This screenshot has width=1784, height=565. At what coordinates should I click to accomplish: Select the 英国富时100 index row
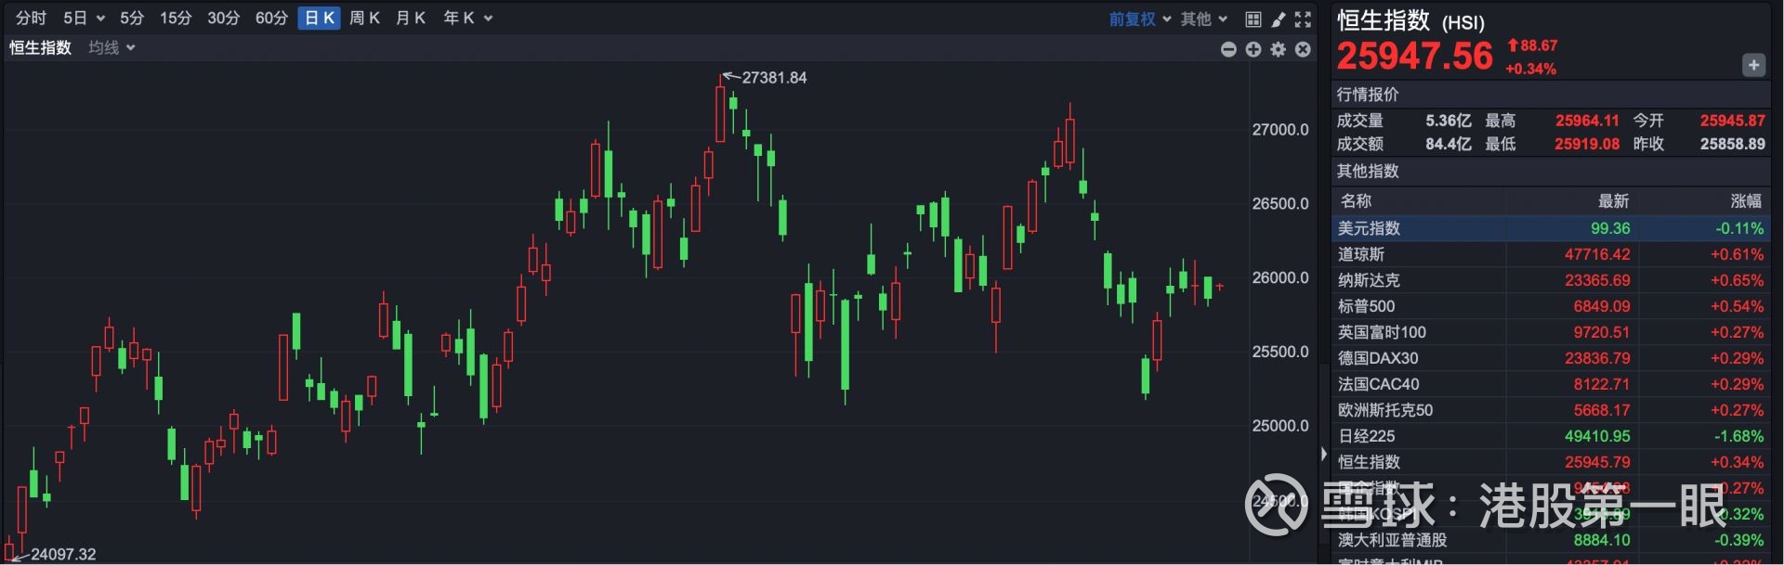pos(1550,332)
